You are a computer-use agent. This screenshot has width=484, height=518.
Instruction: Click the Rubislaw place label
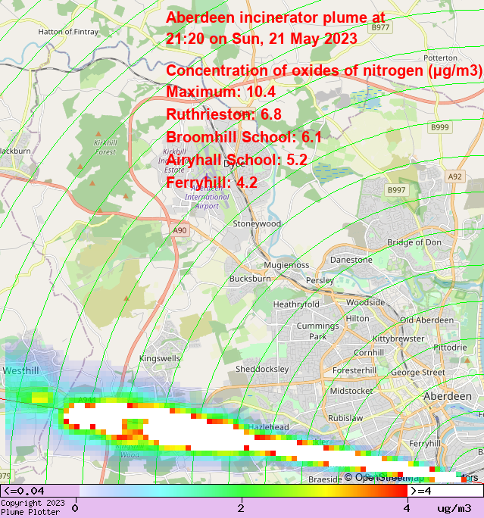(345, 418)
